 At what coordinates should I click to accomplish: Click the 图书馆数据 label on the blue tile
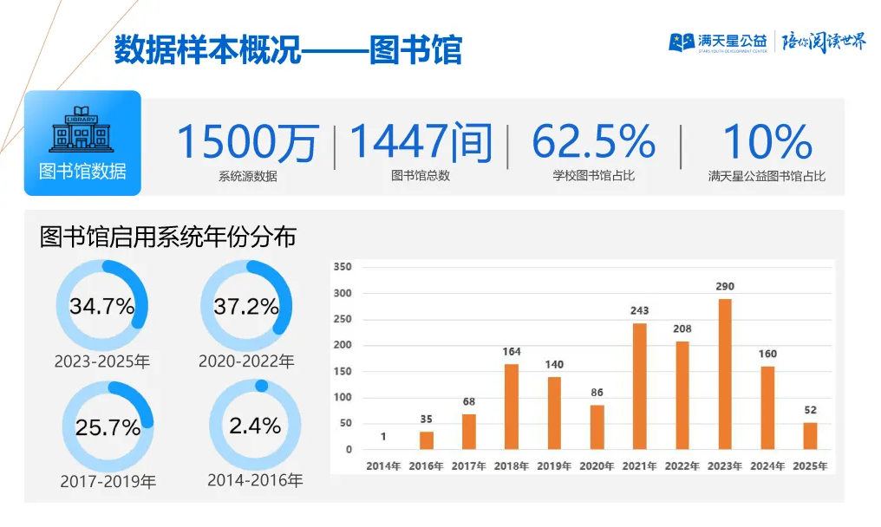pyautogui.click(x=82, y=171)
